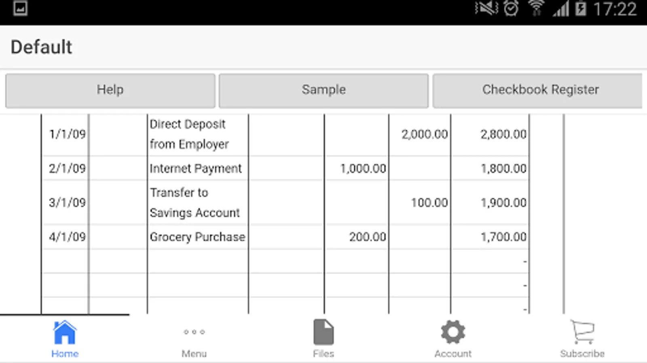Viewport: 647px width, 363px height.
Task: Load the Sample template button
Action: [x=323, y=90]
